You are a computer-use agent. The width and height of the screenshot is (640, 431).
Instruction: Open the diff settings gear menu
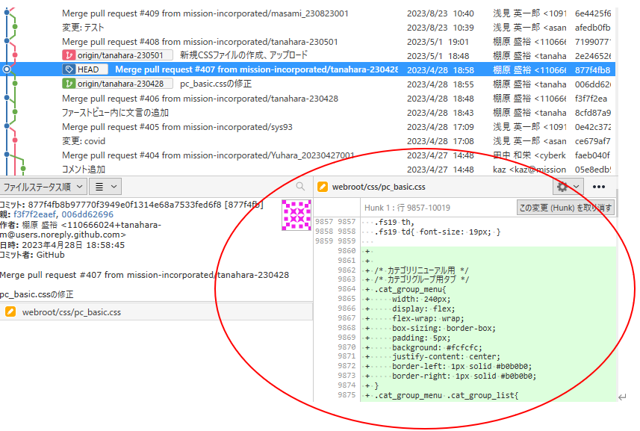[568, 187]
